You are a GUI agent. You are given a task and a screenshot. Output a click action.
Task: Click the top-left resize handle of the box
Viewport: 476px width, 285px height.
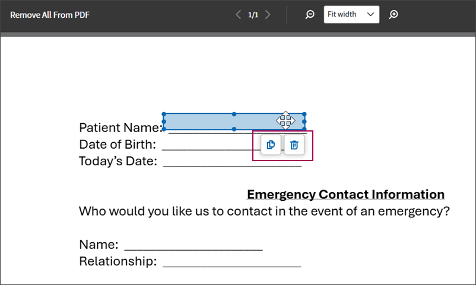(164, 114)
